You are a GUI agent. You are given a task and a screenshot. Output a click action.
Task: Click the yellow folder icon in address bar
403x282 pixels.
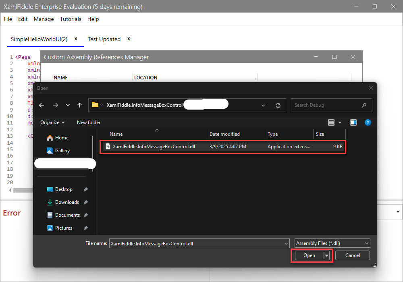point(95,104)
